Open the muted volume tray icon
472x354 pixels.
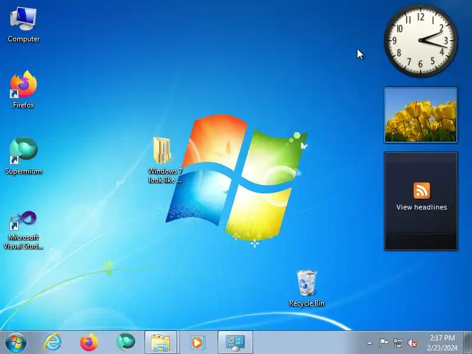412,343
